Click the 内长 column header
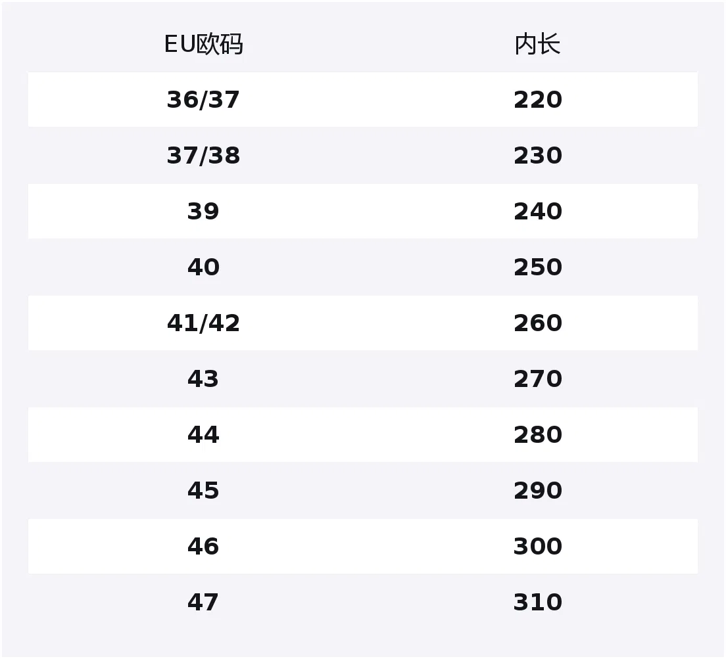Image resolution: width=726 pixels, height=659 pixels. click(x=537, y=45)
